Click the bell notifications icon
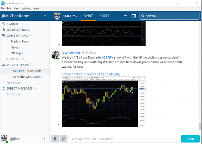This screenshot has width=202, height=144. point(4,30)
